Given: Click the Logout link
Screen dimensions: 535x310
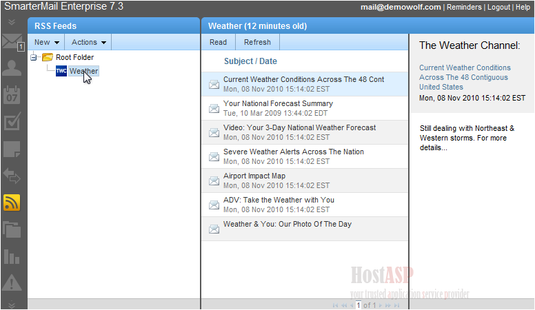Looking at the screenshot, I should (x=498, y=7).
